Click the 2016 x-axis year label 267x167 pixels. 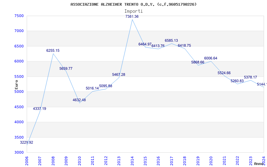pyautogui.click(x=158, y=161)
